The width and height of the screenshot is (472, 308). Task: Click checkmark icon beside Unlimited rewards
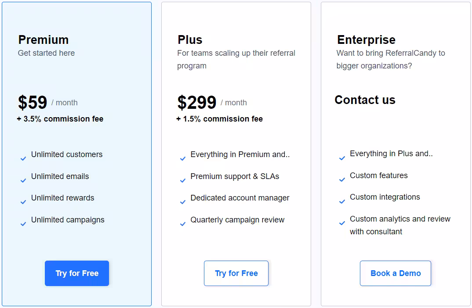click(x=23, y=202)
